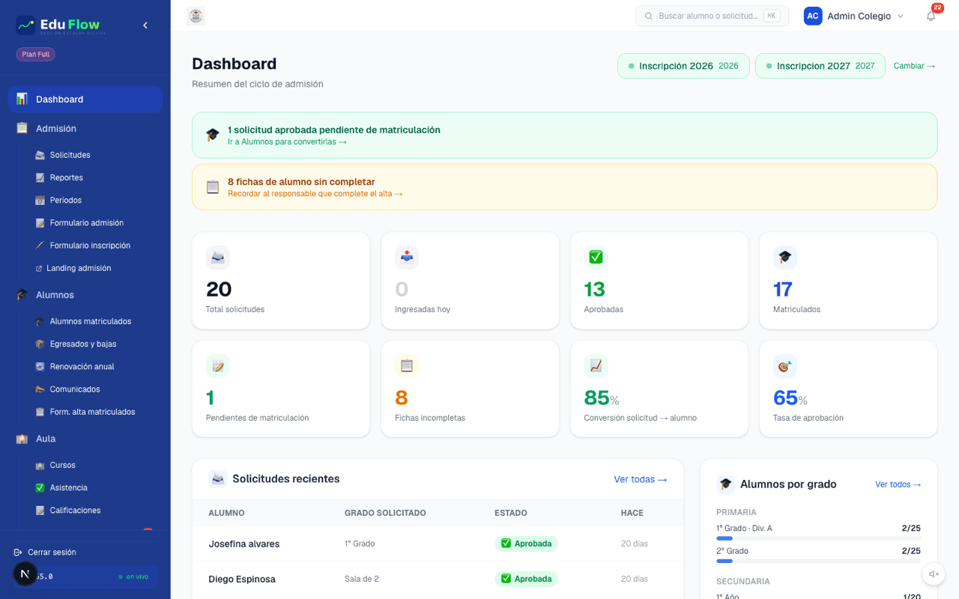This screenshot has width=959, height=599.
Task: Click the Landing admisión external link icon
Action: coord(39,268)
